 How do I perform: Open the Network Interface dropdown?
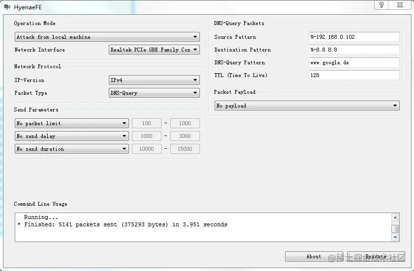(154, 50)
